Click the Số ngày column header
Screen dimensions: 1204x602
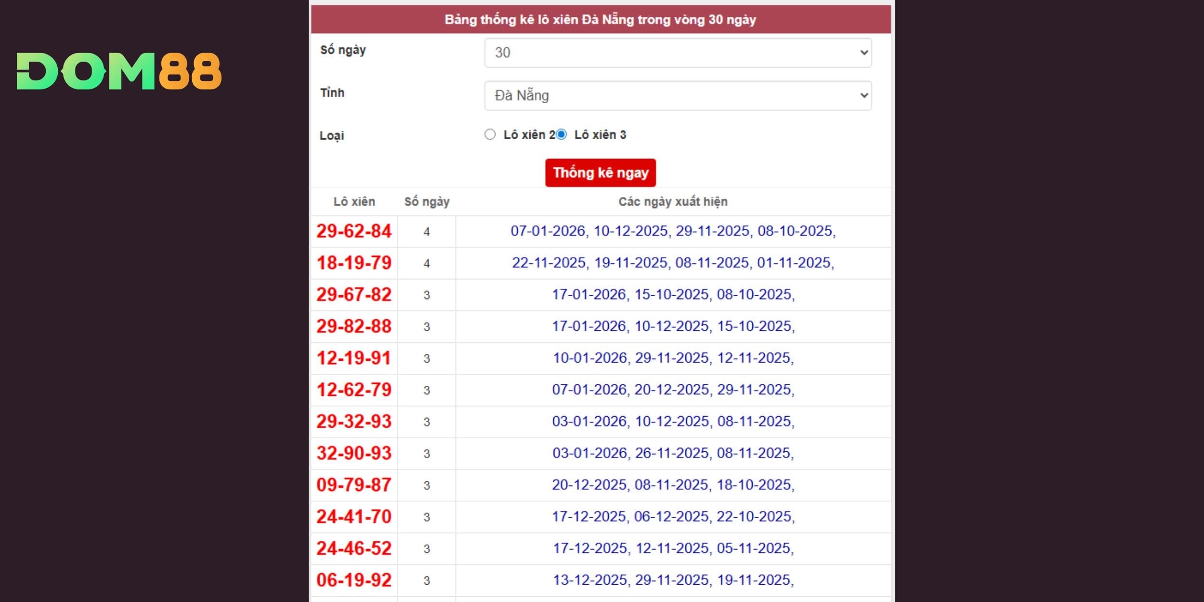pyautogui.click(x=426, y=202)
